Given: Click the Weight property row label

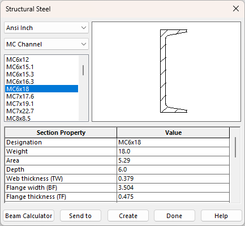Looking at the screenshot, I should [x=61, y=151].
